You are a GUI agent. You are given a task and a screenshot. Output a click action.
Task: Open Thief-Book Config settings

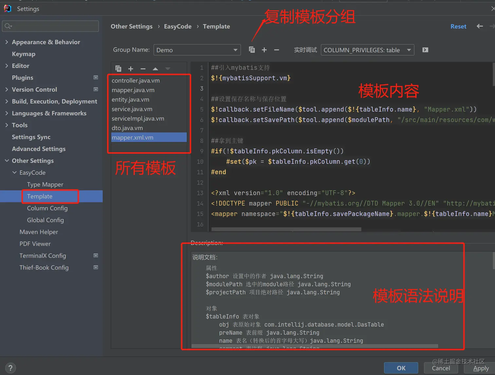44,267
